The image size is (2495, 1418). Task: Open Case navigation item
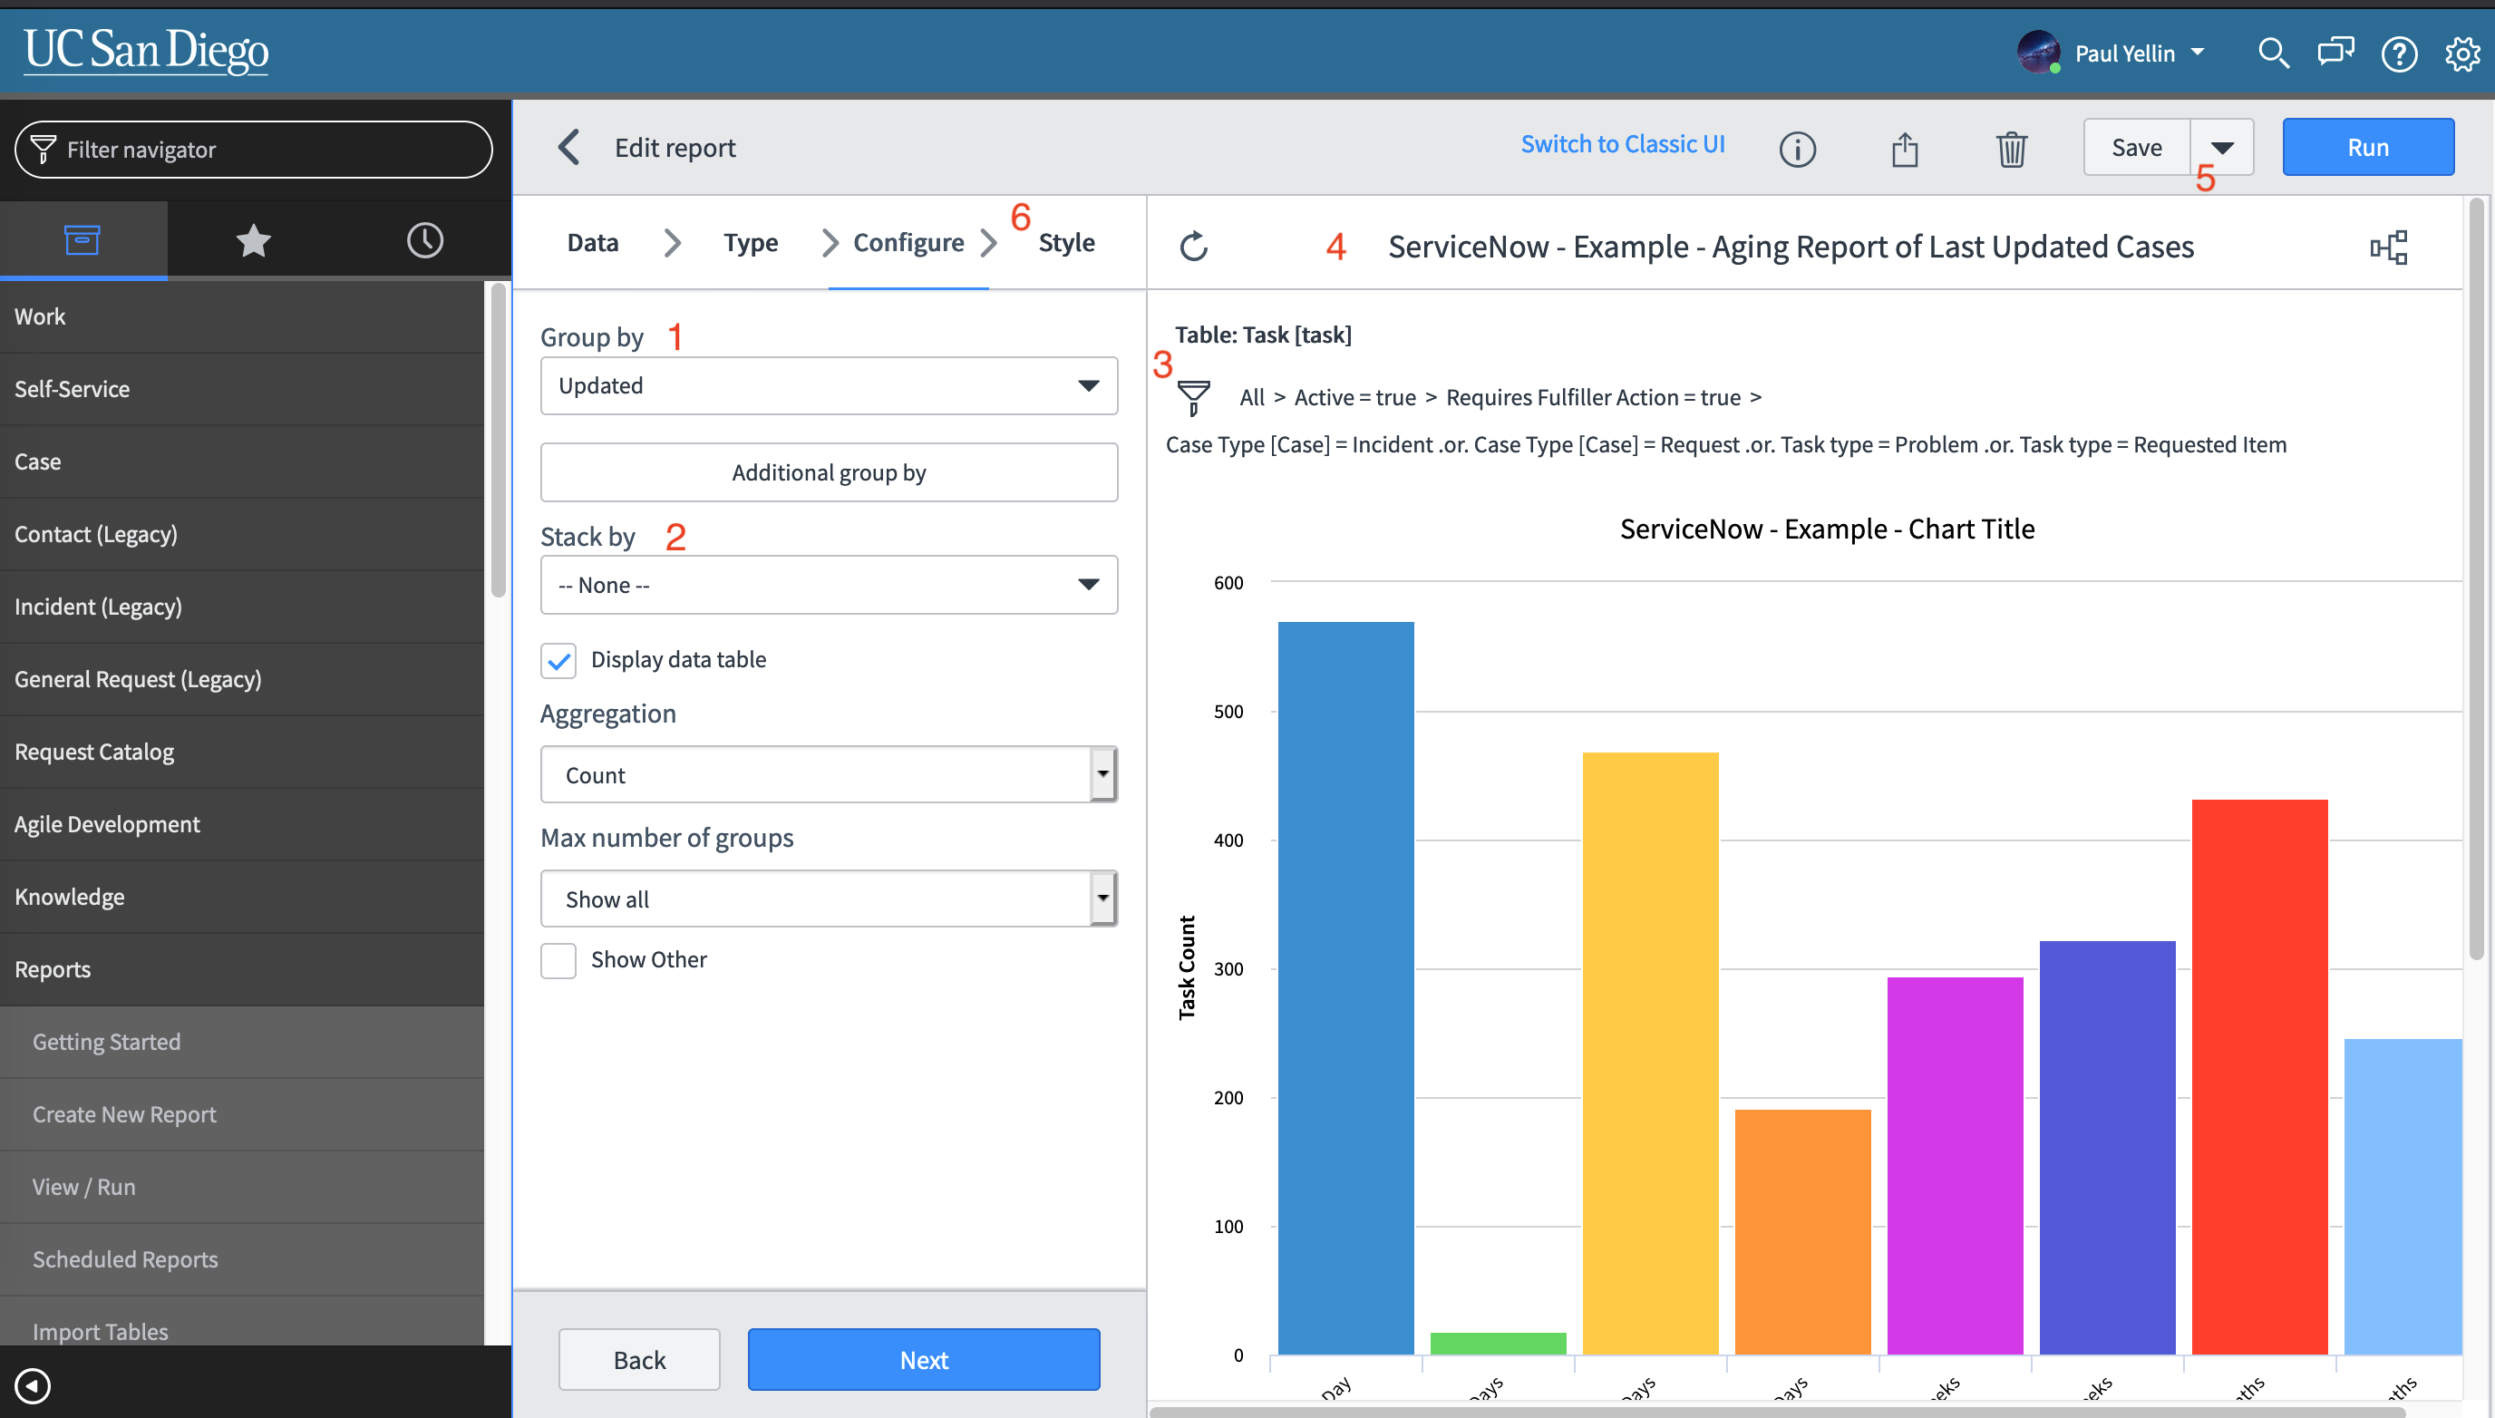241,461
